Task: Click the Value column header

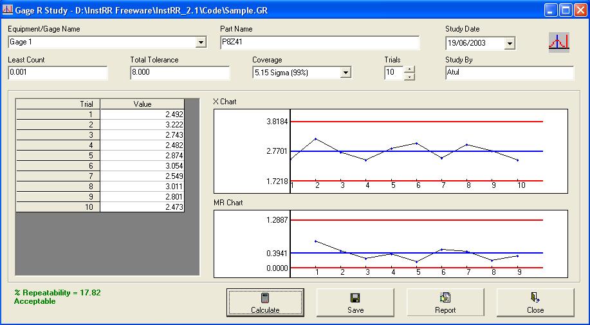Action: pyautogui.click(x=142, y=104)
